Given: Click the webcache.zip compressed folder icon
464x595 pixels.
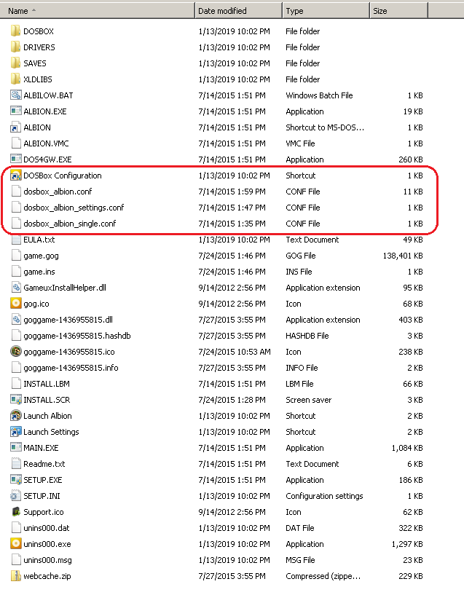Looking at the screenshot, I should click(15, 575).
